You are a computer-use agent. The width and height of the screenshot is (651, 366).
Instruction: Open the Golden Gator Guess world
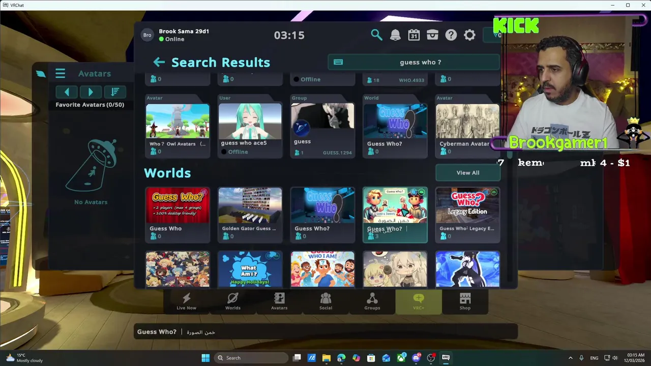pos(250,215)
